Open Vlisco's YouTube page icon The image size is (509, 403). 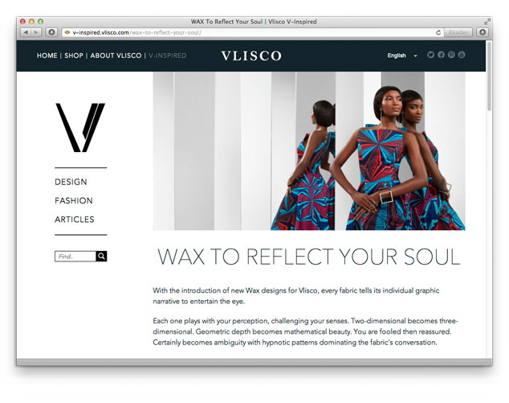click(462, 55)
